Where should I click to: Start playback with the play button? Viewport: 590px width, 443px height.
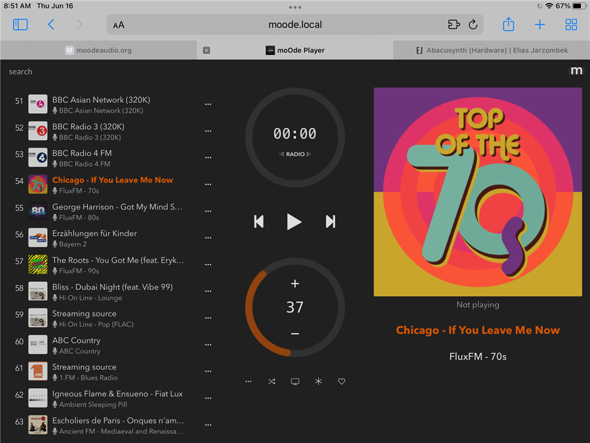pyautogui.click(x=294, y=221)
